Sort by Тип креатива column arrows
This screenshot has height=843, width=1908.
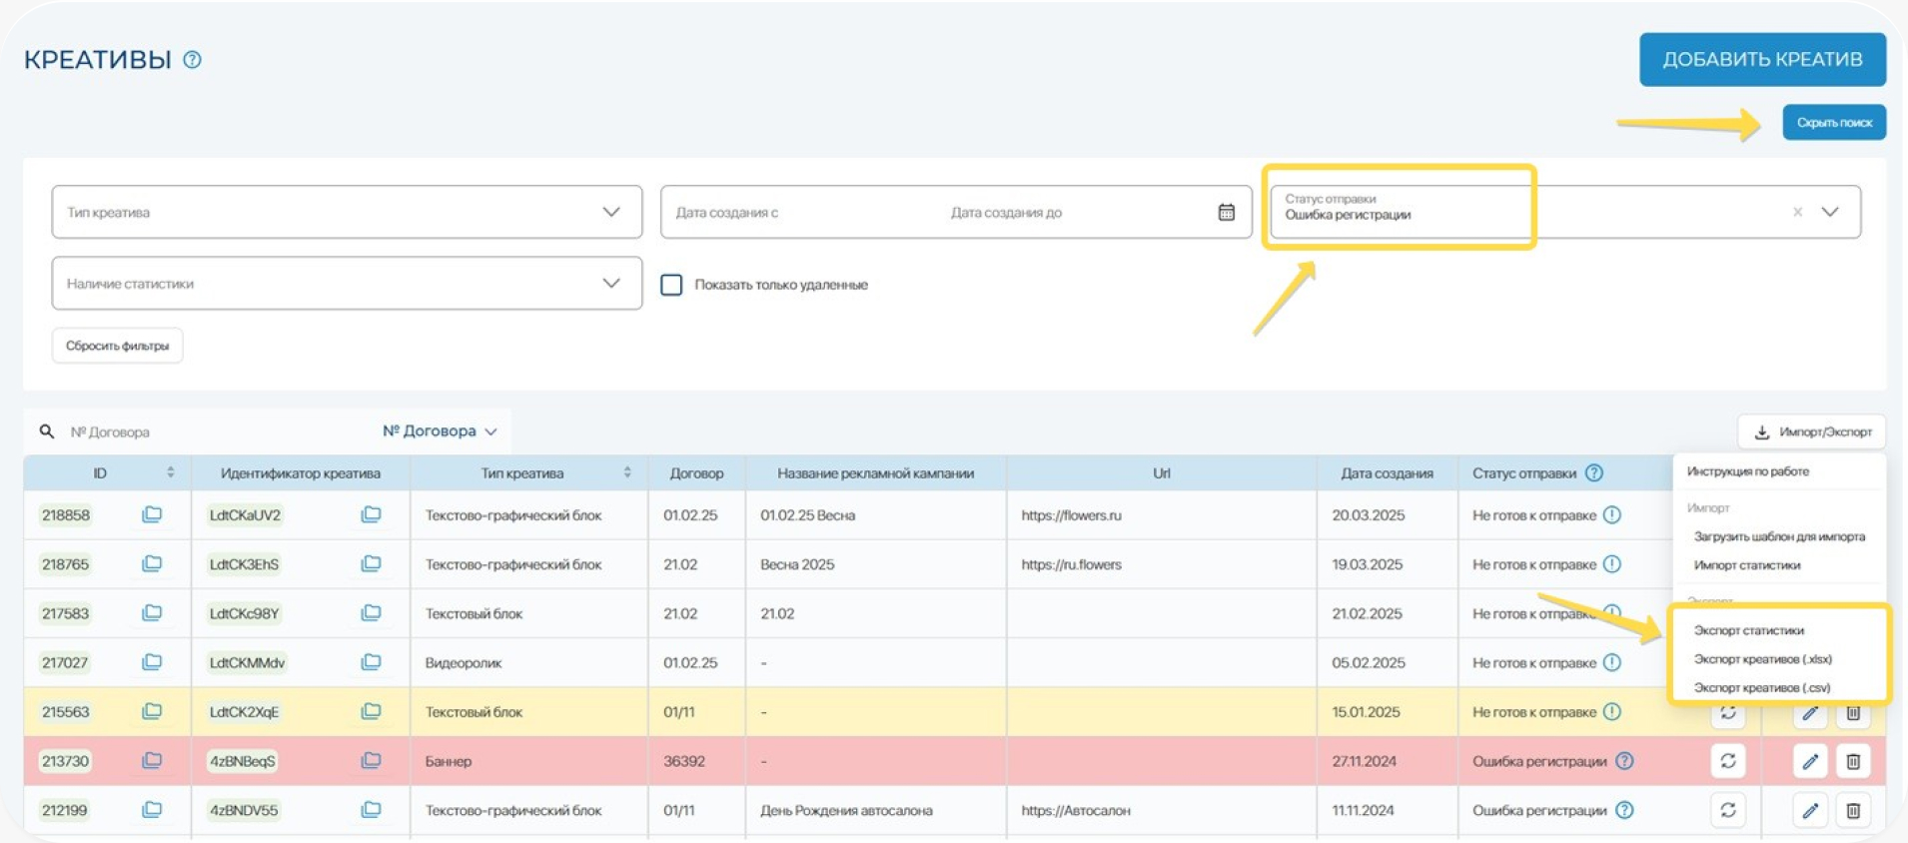[x=627, y=472]
